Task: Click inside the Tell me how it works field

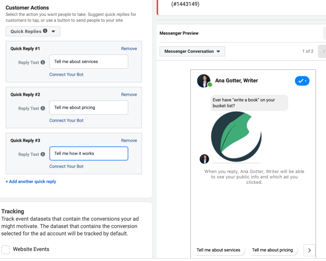Action: click(x=89, y=153)
